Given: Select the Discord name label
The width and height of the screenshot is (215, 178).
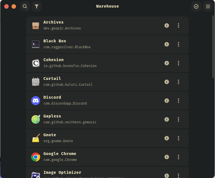Looking at the screenshot, I should pyautogui.click(x=52, y=97).
